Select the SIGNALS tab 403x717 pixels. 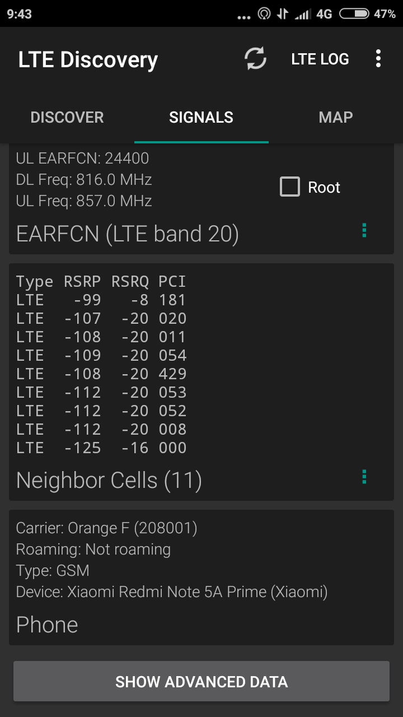(x=201, y=118)
